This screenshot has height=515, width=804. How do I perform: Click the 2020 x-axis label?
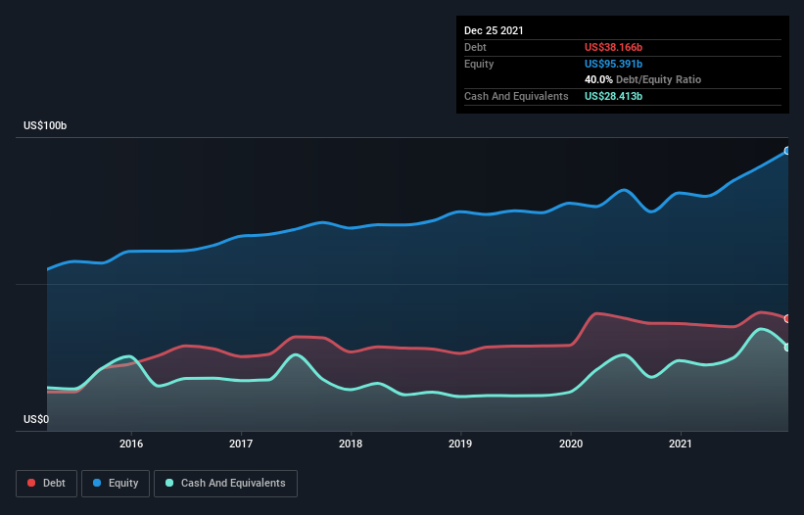[x=571, y=444]
